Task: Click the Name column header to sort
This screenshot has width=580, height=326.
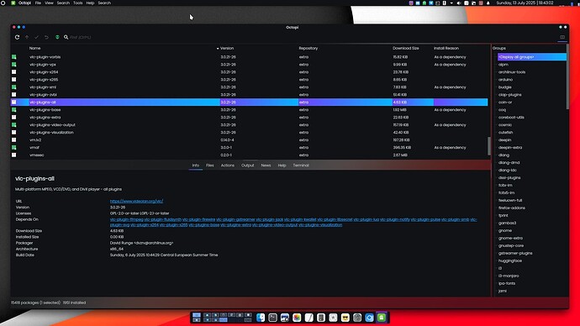Action: (x=34, y=48)
